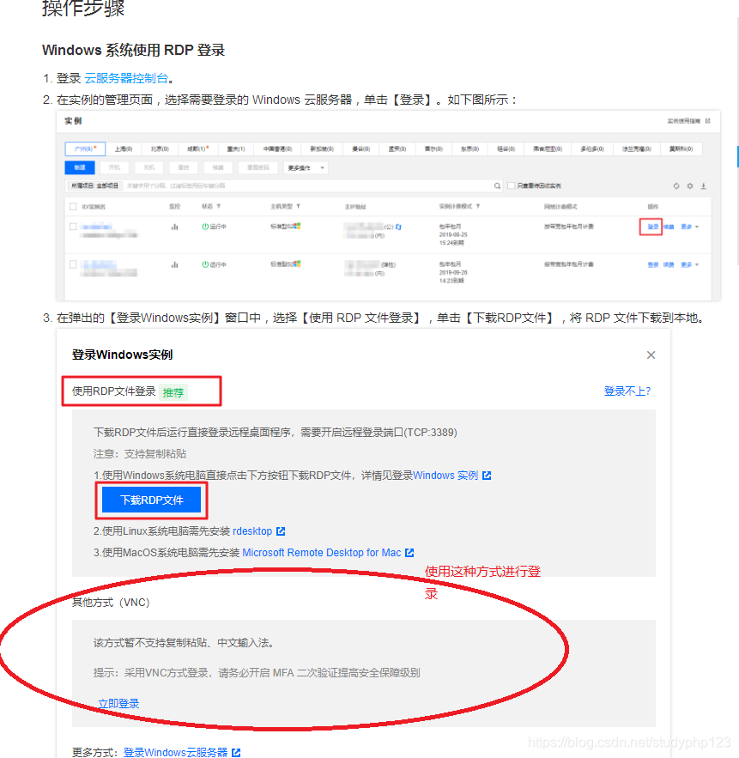Click the refresh list icon
Viewport: 739px width, 758px height.
[x=676, y=186]
